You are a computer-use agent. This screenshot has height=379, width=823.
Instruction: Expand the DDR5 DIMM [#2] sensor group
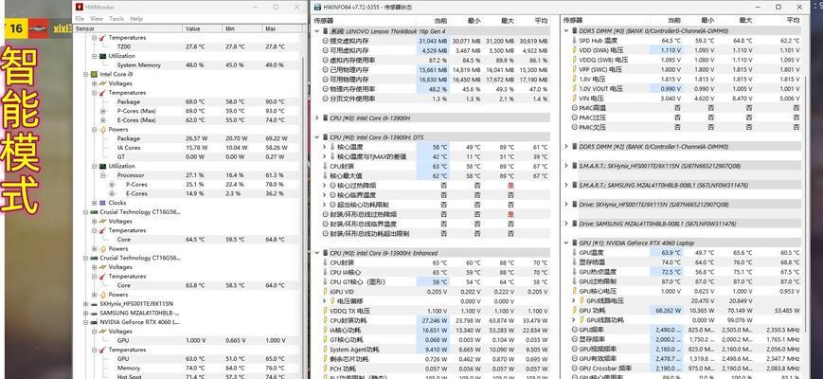tap(566, 147)
